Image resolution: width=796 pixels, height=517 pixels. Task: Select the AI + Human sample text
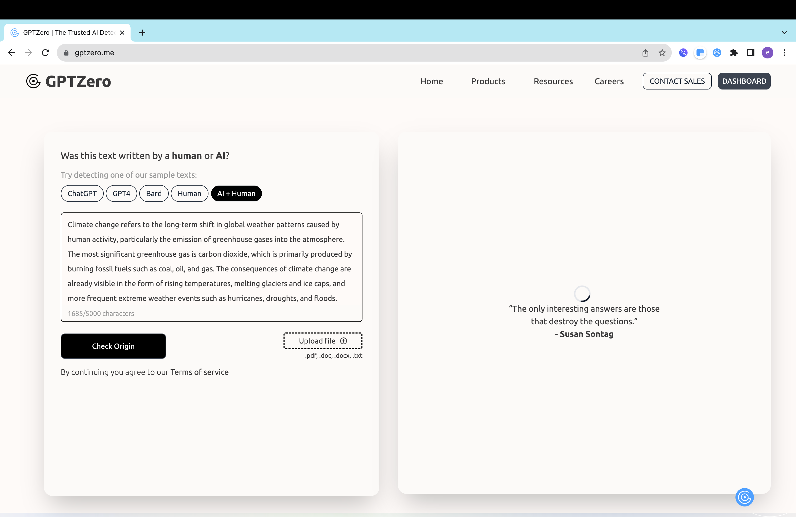236,193
